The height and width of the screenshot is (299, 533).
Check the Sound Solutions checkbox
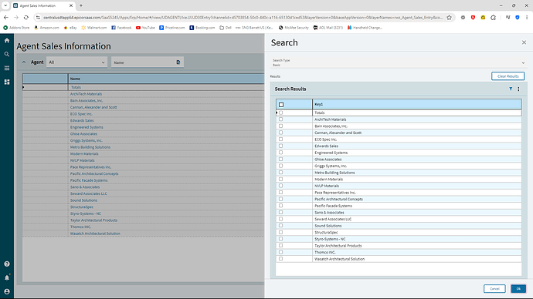(x=280, y=226)
